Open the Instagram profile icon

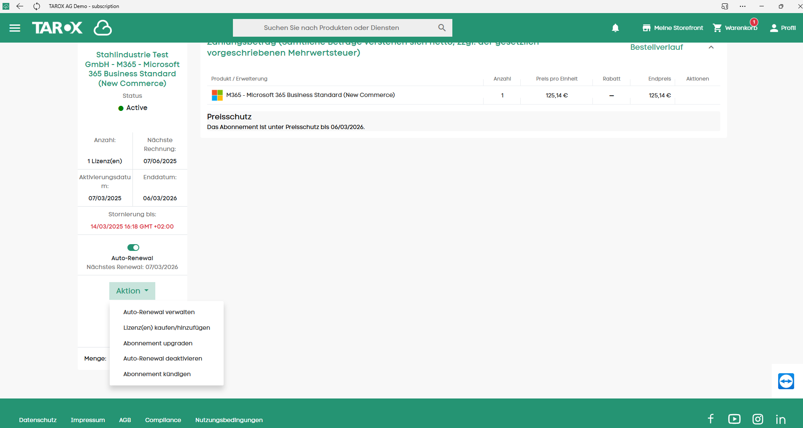pos(758,419)
